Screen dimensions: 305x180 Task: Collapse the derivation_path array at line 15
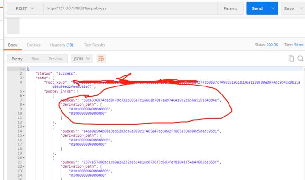(x=24, y=135)
